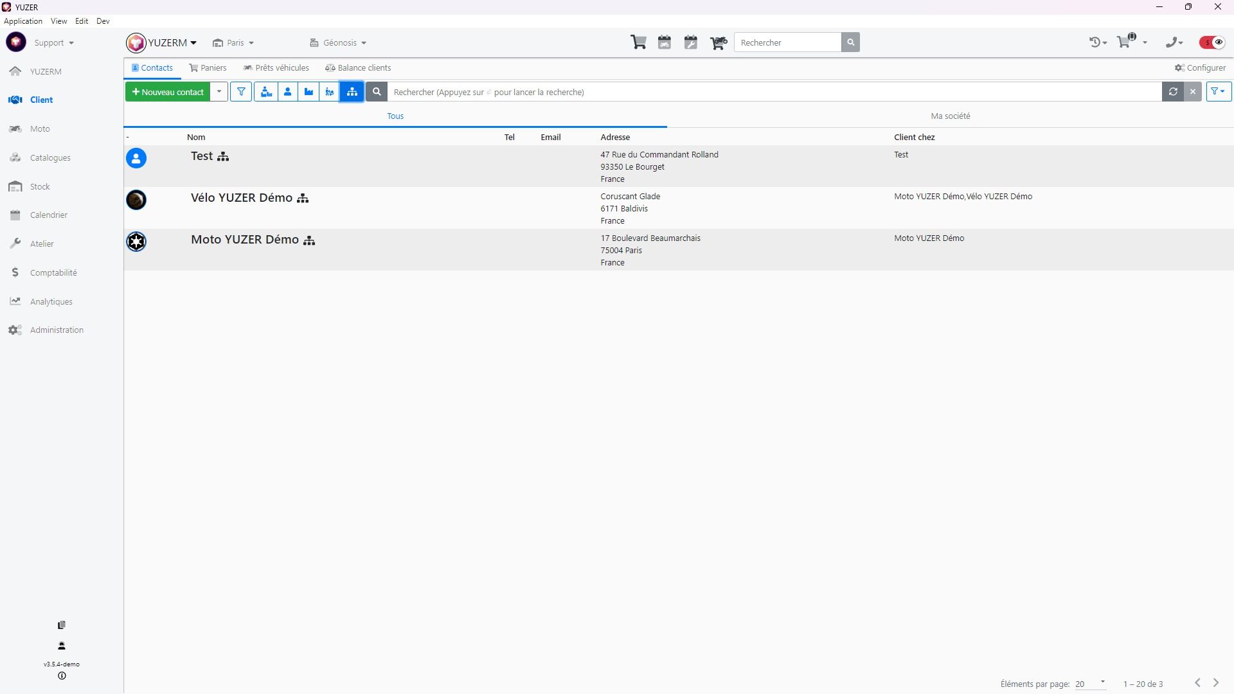The height and width of the screenshot is (694, 1234).
Task: Toggle the organization hierarchy filter button
Action: point(352,92)
